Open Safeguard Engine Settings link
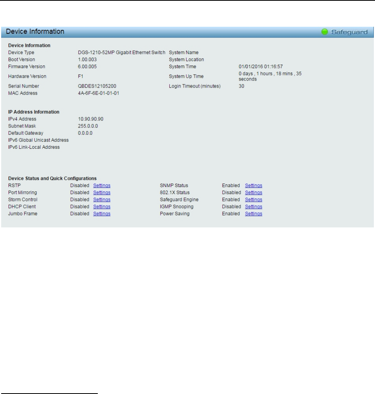Screen dimensions: 375x394 (x=254, y=200)
